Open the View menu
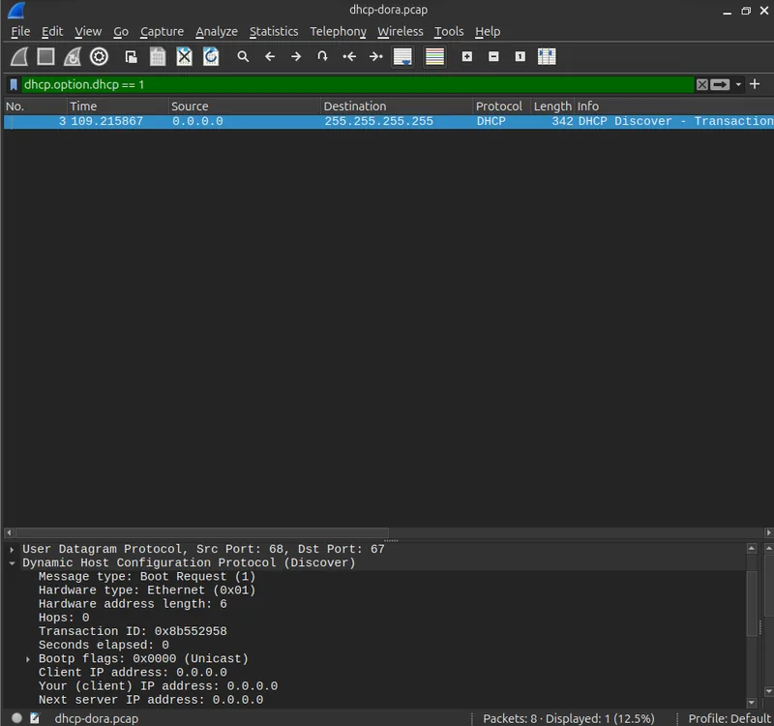 88,32
